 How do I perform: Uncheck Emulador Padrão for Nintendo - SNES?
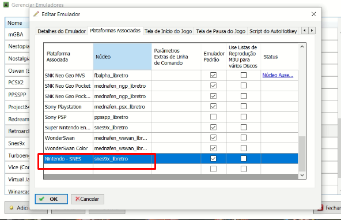pos(213,159)
